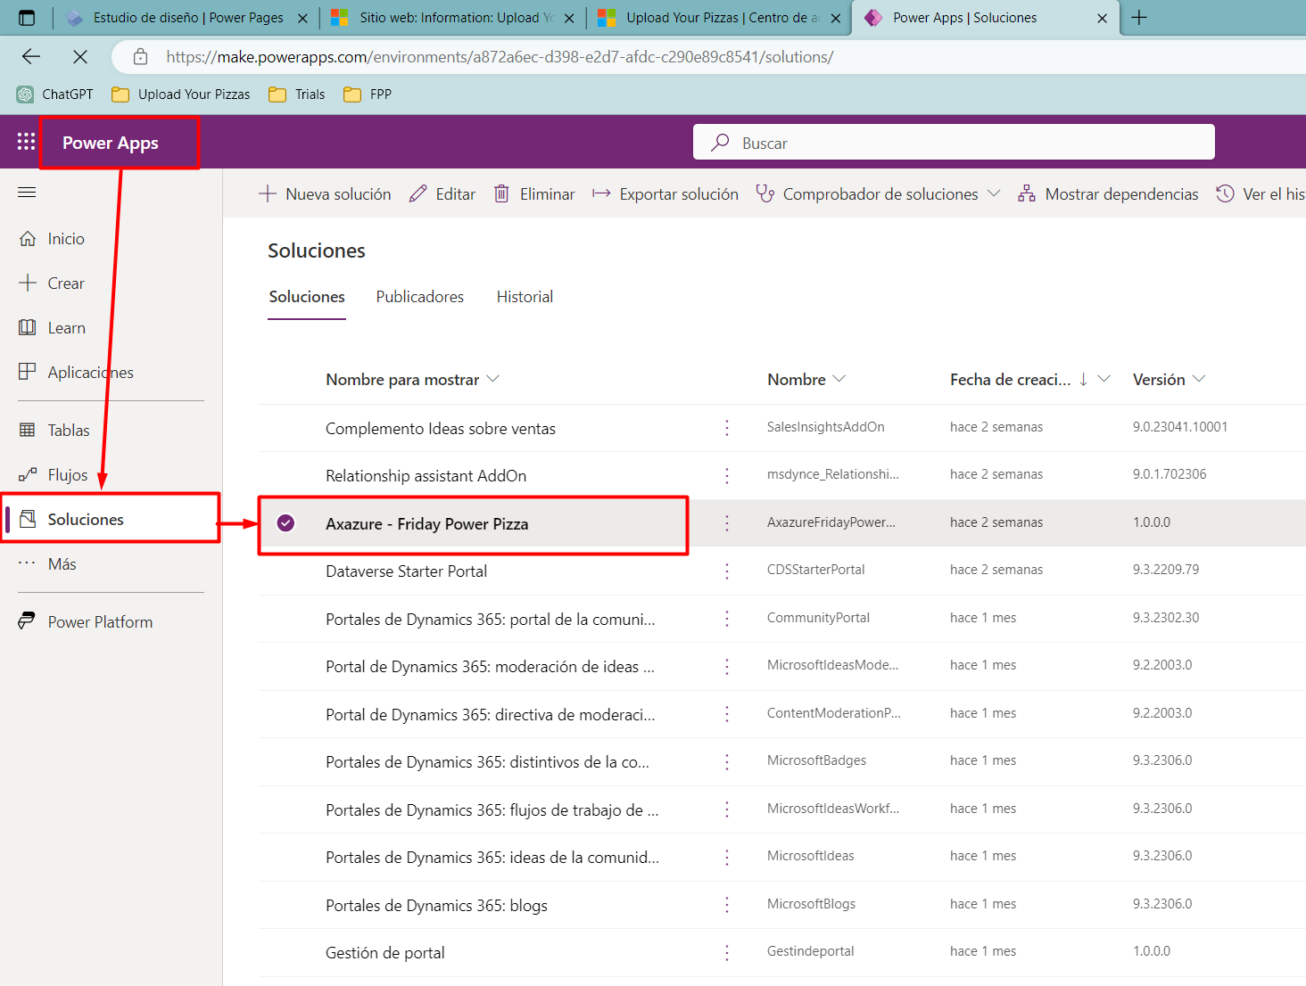Open more options for Gestión de portal
The width and height of the screenshot is (1306, 986).
click(727, 952)
